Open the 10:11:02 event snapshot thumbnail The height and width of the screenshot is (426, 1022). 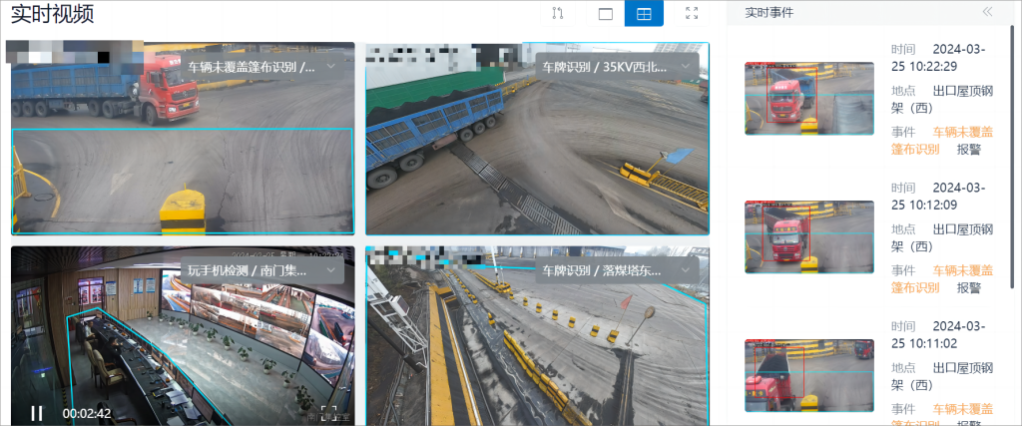(x=808, y=375)
